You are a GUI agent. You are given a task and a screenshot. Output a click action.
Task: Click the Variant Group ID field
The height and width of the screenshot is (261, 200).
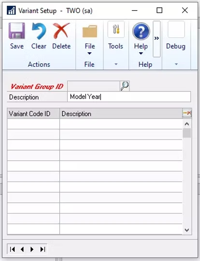pos(94,86)
